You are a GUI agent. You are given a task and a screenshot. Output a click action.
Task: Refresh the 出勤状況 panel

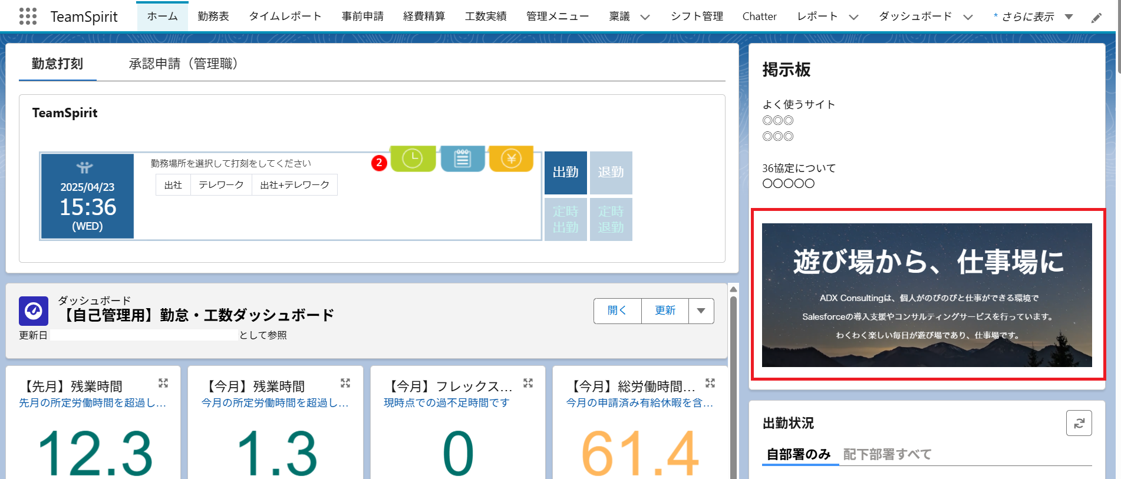1079,423
